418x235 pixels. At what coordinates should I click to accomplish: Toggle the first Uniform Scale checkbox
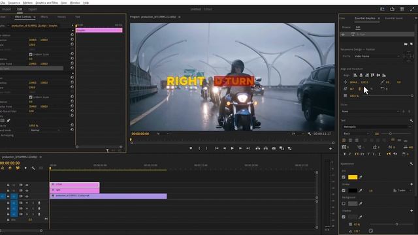pyautogui.click(x=31, y=54)
